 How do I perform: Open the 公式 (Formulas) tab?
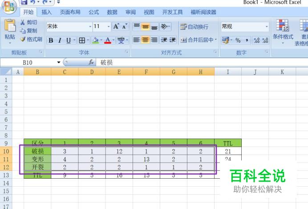(x=94, y=12)
